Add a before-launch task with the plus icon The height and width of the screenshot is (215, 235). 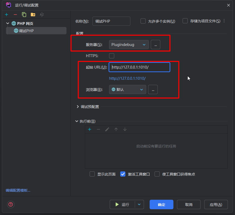point(90,129)
